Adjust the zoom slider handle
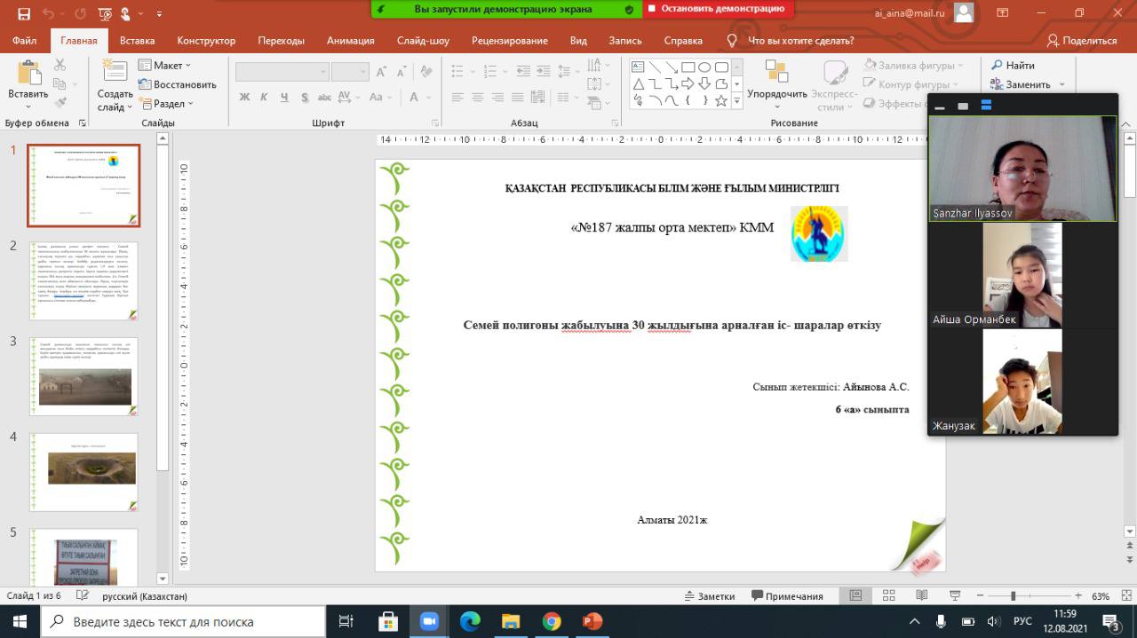Image resolution: width=1137 pixels, height=638 pixels. point(1013,596)
